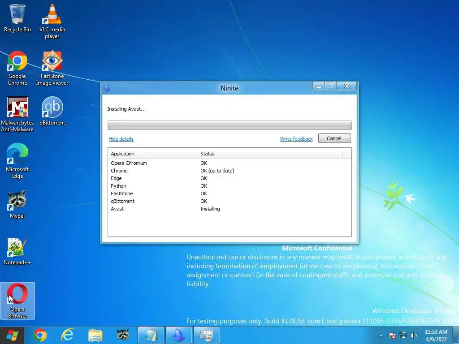Open the clock showing 11:53 AM
Image resolution: width=459 pixels, height=344 pixels.
coord(436,335)
